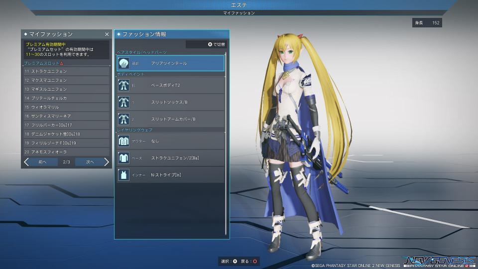The width and height of the screenshot is (478, 269).
Task: Click the body paint icon for スリットアームカバー/B
Action: pos(123,119)
